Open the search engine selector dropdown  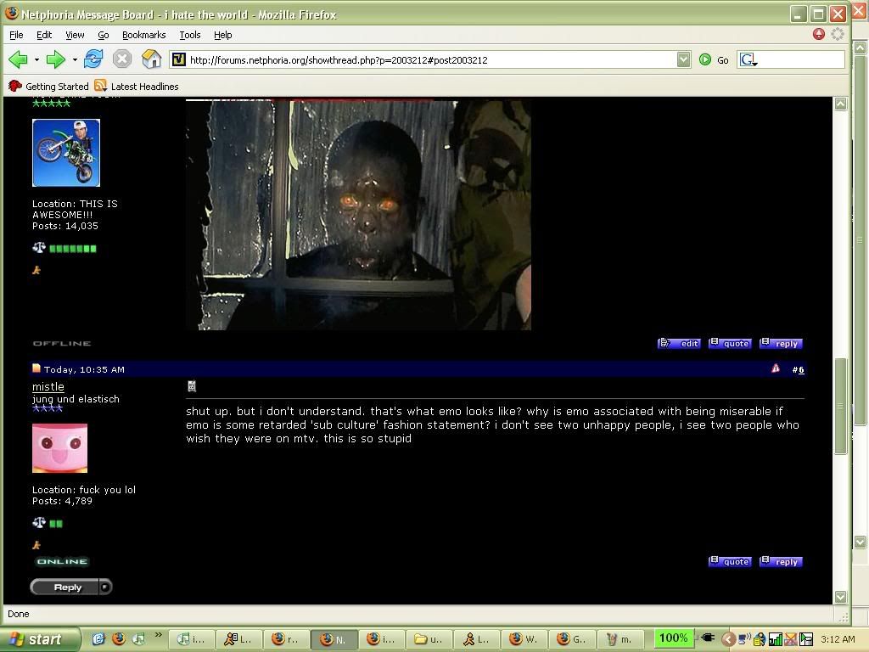click(x=748, y=59)
